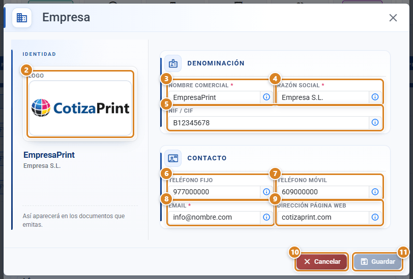The height and width of the screenshot is (279, 413).
Task: Focus the Razón Social field Empresa S.L.
Action: coord(323,97)
